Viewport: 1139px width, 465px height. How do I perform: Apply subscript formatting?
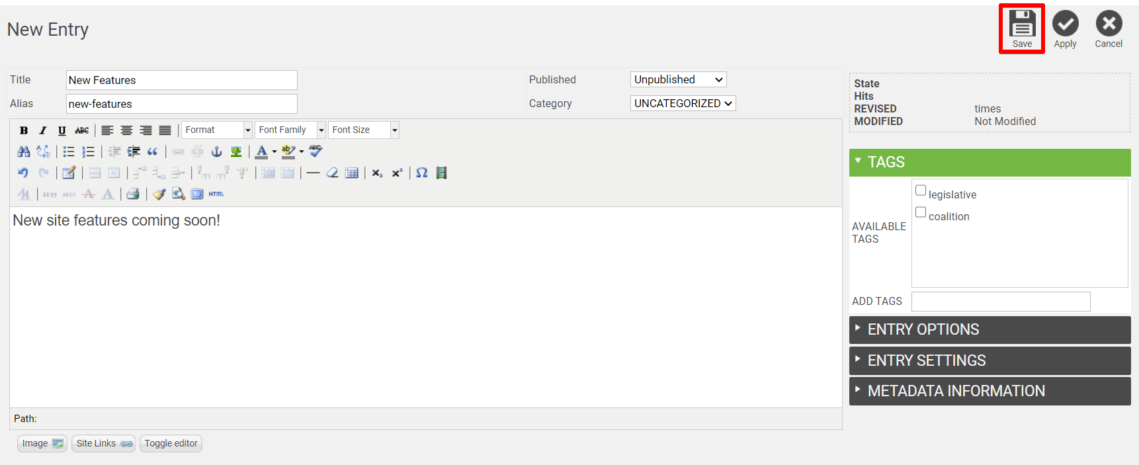coord(377,173)
